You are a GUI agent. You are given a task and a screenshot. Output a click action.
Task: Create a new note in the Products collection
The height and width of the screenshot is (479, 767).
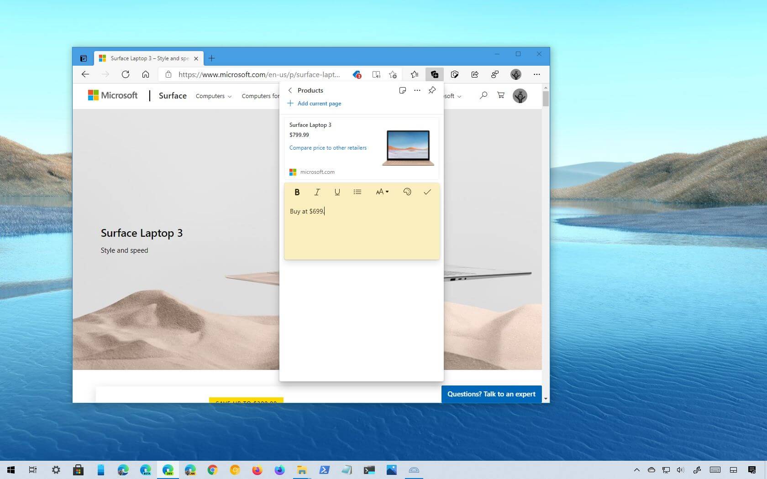[402, 90]
